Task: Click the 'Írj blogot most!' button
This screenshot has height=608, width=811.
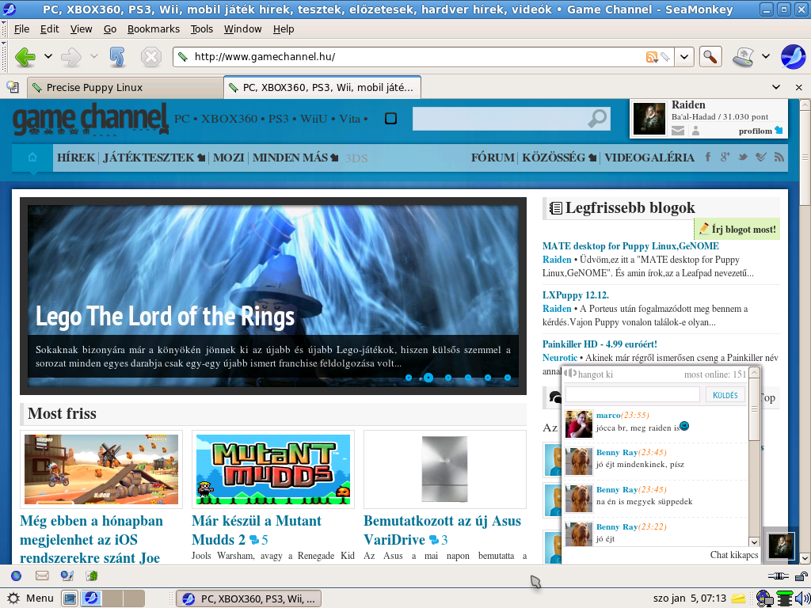Action: pyautogui.click(x=737, y=229)
